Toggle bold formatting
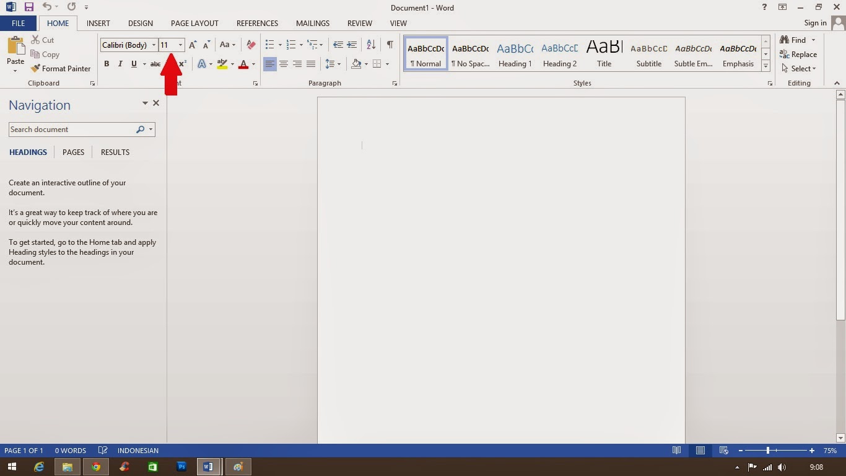 tap(107, 64)
